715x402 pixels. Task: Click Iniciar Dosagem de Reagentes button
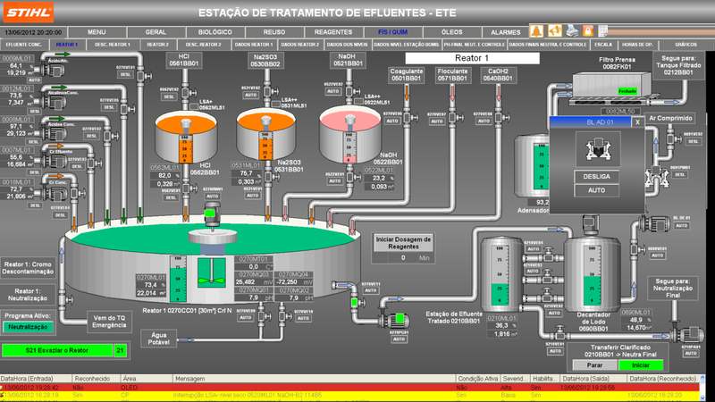pyautogui.click(x=403, y=242)
